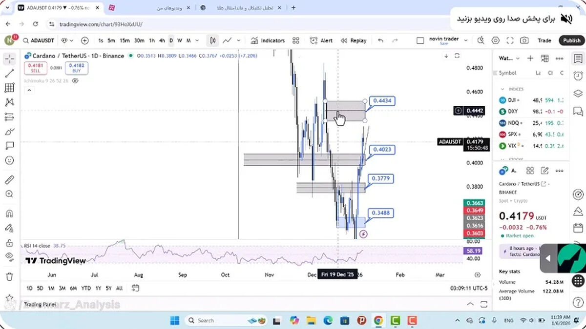
Task: Expand the line chart style dropdown arrow
Action: click(240, 40)
